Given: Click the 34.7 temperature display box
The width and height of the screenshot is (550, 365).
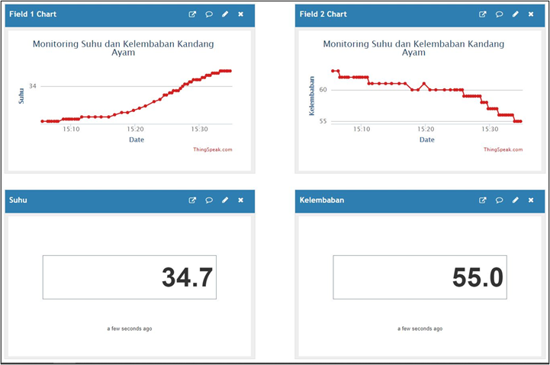Looking at the screenshot, I should [x=130, y=277].
